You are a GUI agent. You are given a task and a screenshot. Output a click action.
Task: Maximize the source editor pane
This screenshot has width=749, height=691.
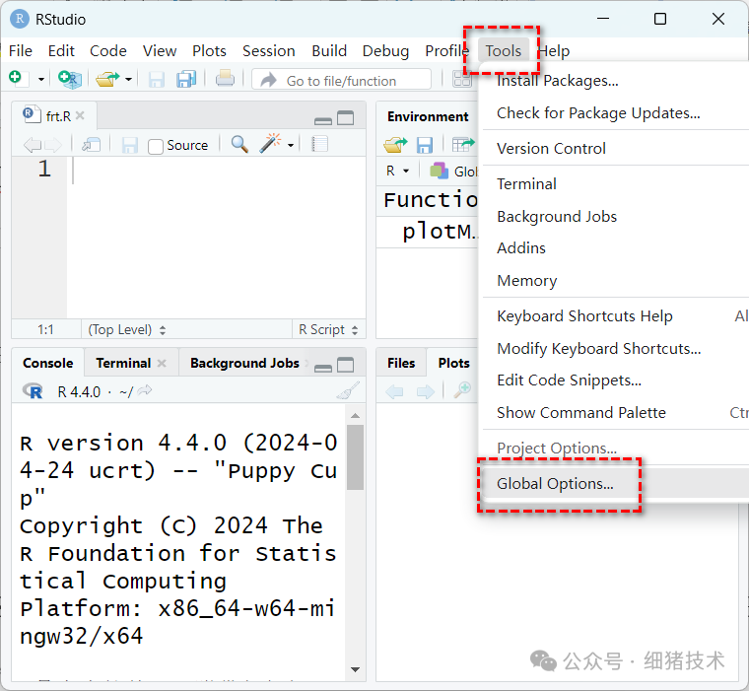(x=345, y=117)
